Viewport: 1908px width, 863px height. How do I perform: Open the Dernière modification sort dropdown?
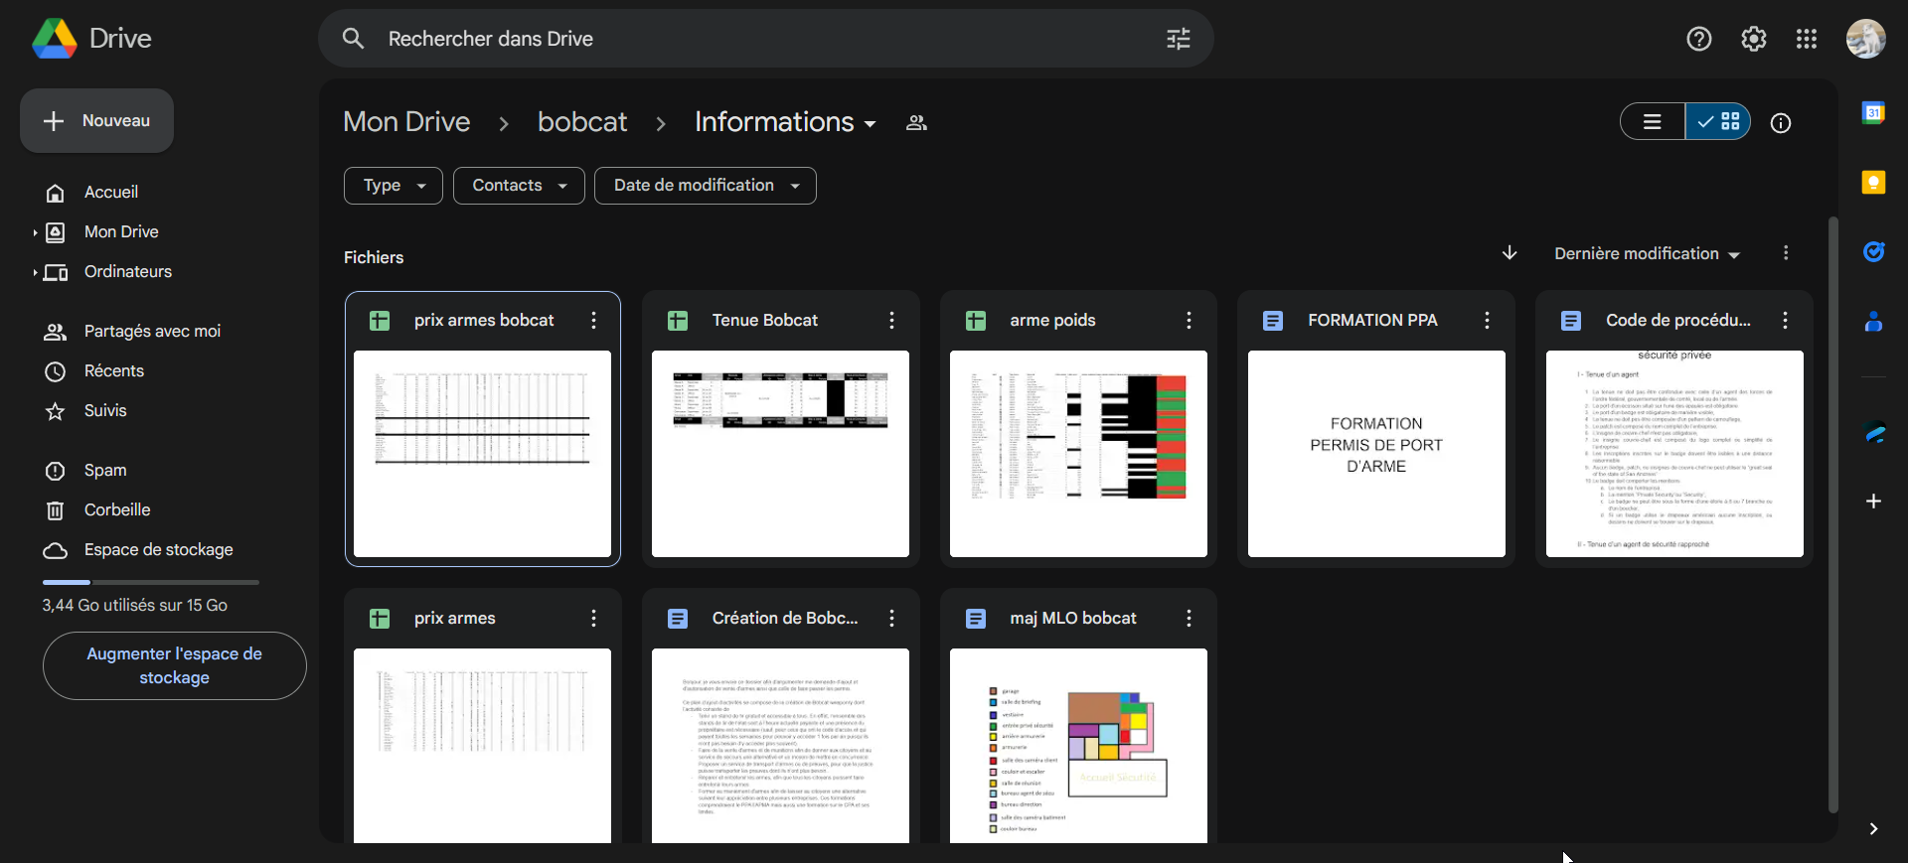click(1646, 254)
